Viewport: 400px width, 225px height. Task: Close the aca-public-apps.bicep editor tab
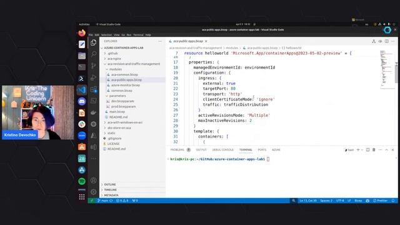point(206,41)
